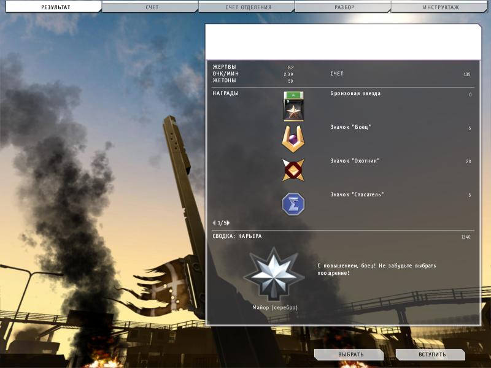Go to previous awards page arrow
The image size is (491, 368).
point(214,223)
